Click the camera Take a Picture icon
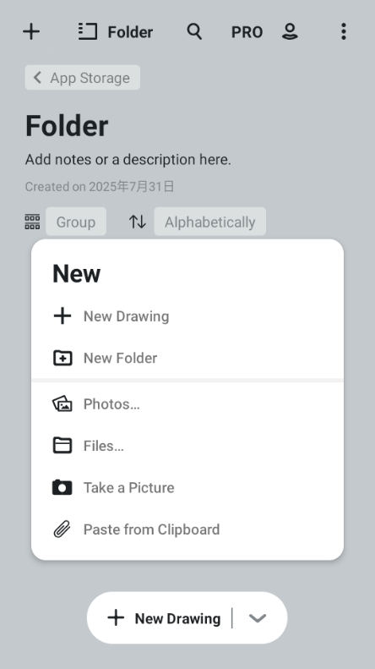 62,487
